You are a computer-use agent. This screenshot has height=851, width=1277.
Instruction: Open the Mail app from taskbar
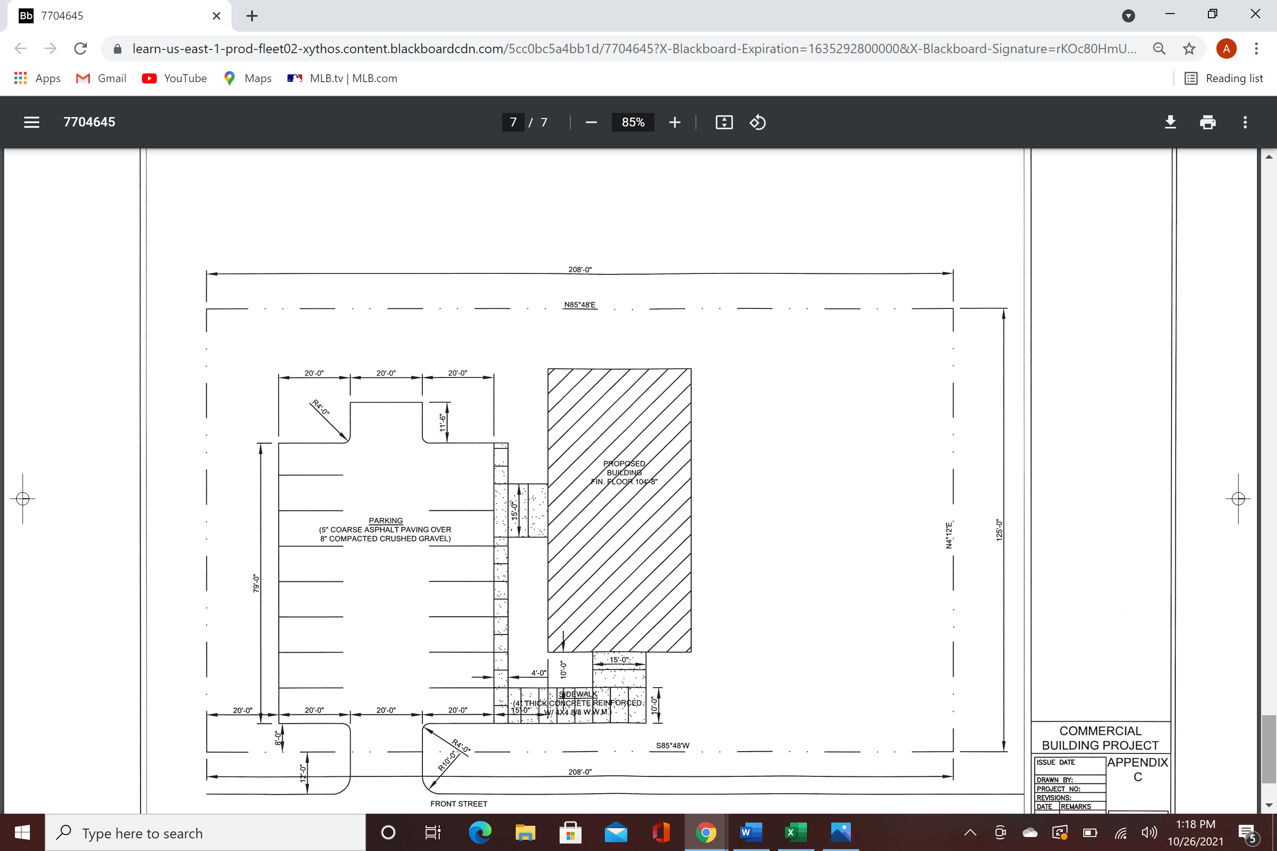coord(616,832)
